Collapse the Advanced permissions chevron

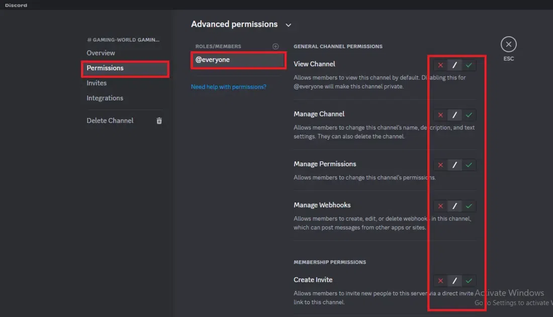coord(288,25)
